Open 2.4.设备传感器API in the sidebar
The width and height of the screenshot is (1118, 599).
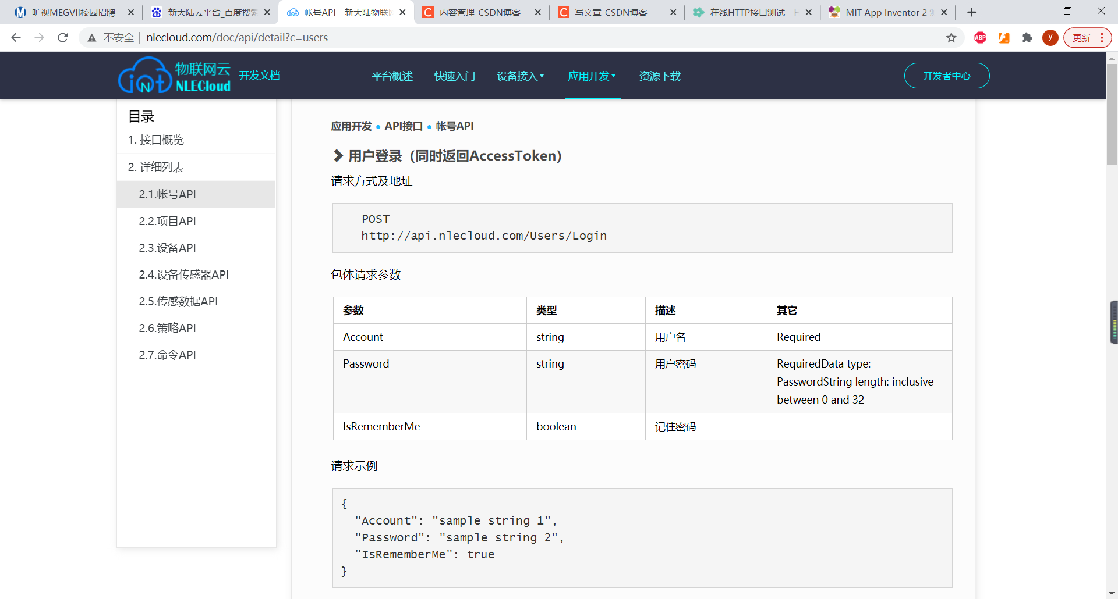point(196,274)
